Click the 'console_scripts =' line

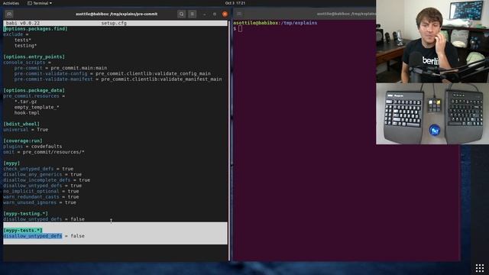click(28, 63)
